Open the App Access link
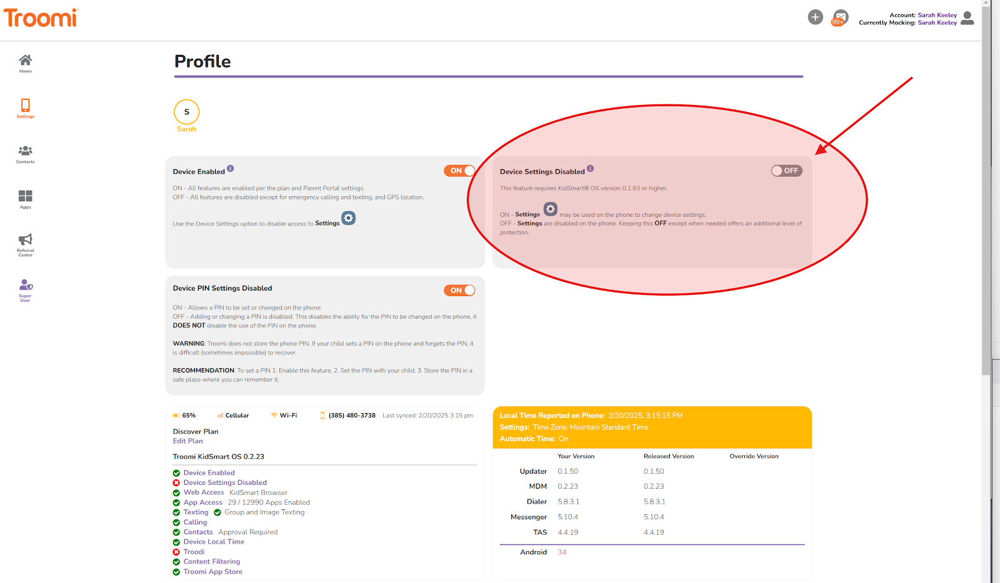The image size is (1000, 583). pos(202,502)
